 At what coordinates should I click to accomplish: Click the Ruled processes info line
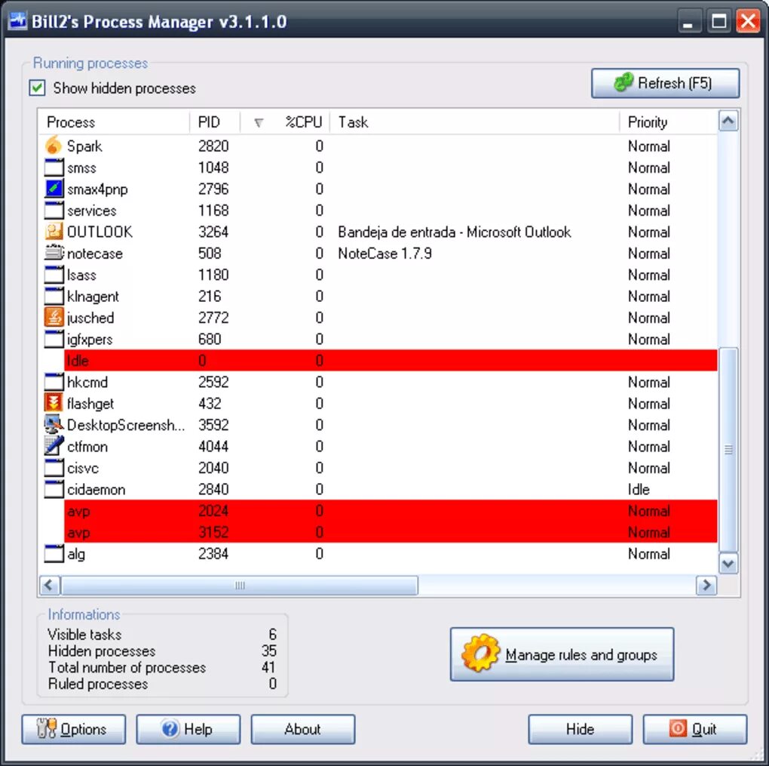(162, 684)
